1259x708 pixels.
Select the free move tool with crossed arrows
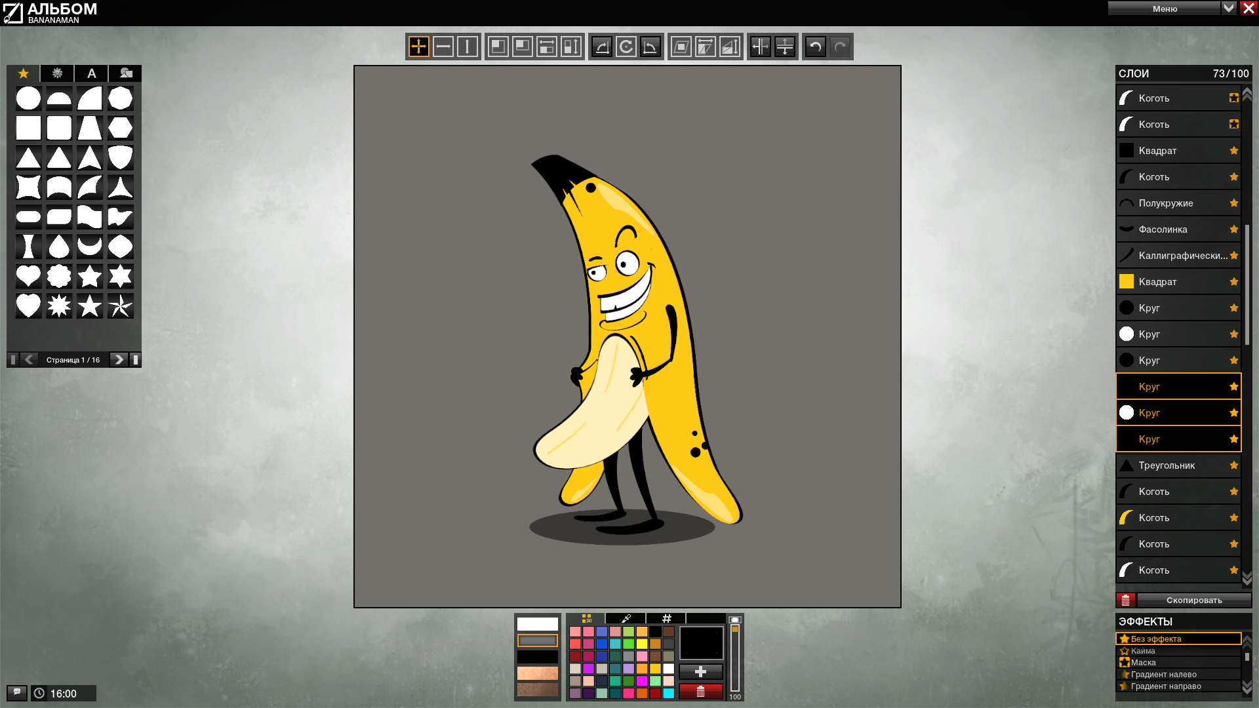[x=418, y=47]
